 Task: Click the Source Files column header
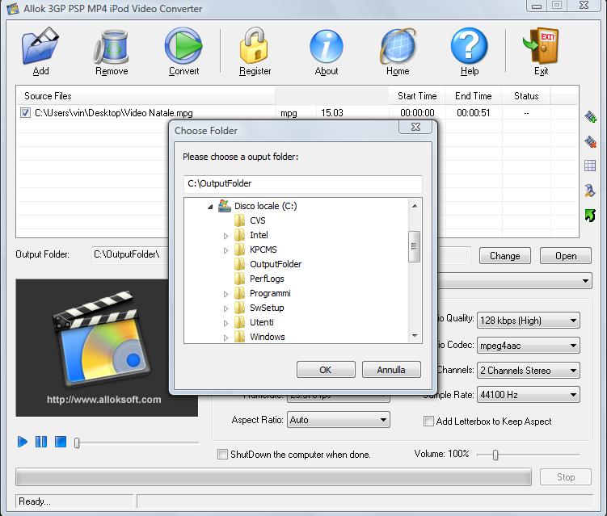pos(145,95)
